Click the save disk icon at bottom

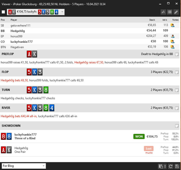[177, 166]
